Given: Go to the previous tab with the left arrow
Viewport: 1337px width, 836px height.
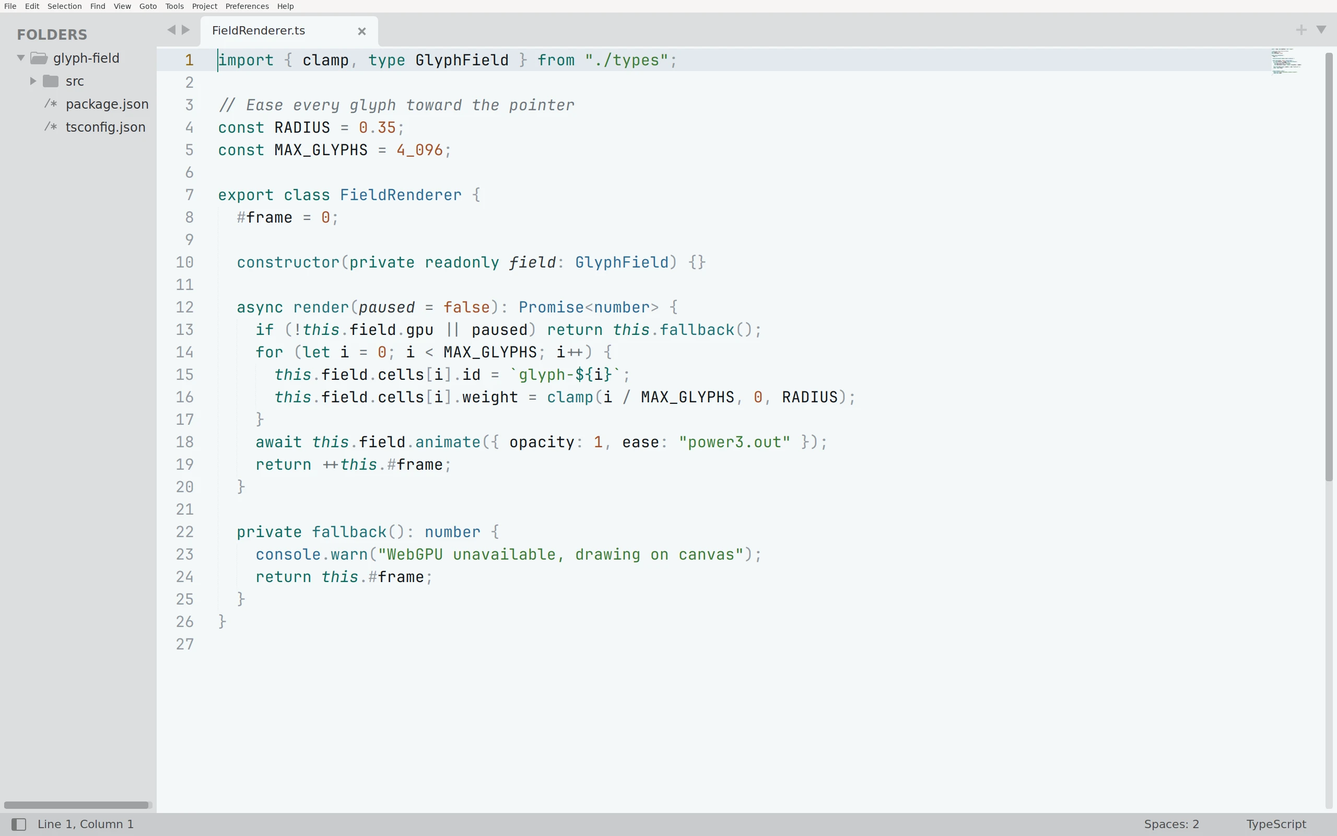Looking at the screenshot, I should point(171,30).
